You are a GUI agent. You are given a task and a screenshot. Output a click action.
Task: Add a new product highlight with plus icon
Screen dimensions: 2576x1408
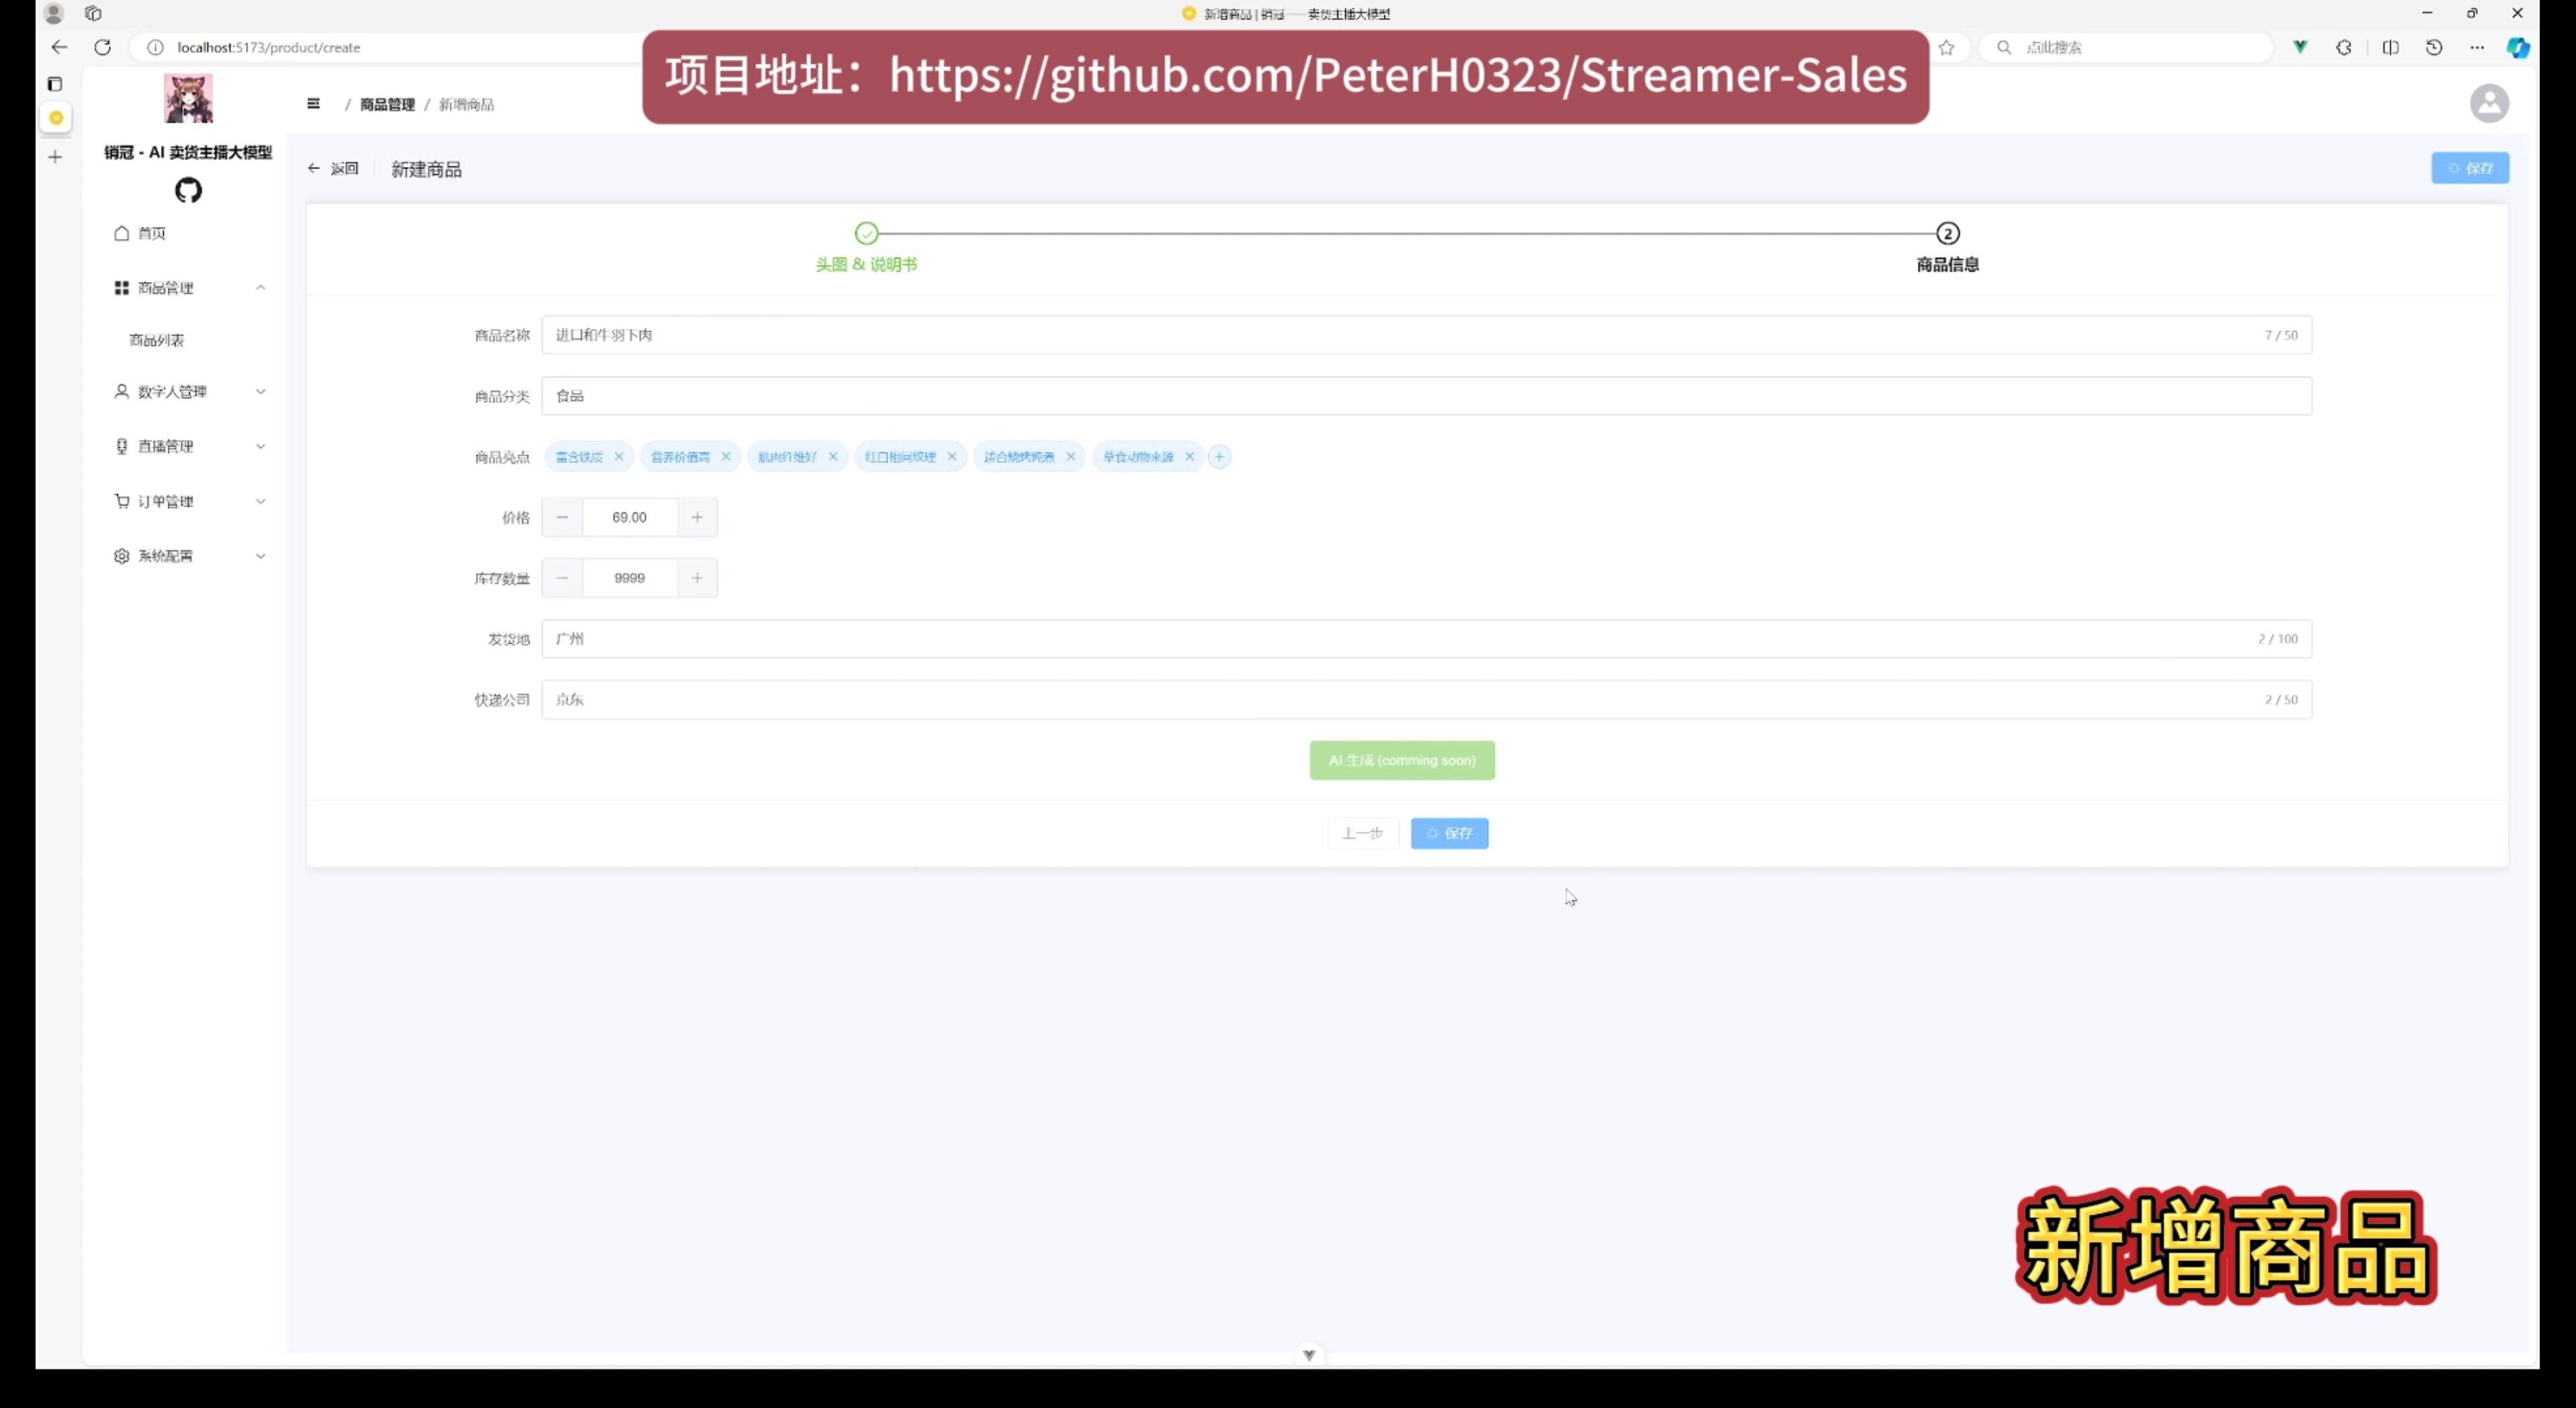[1219, 457]
